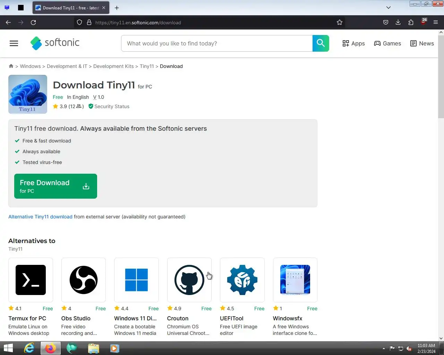Click the Crouton title
Viewport: 444px width, 355px height.
(178, 318)
